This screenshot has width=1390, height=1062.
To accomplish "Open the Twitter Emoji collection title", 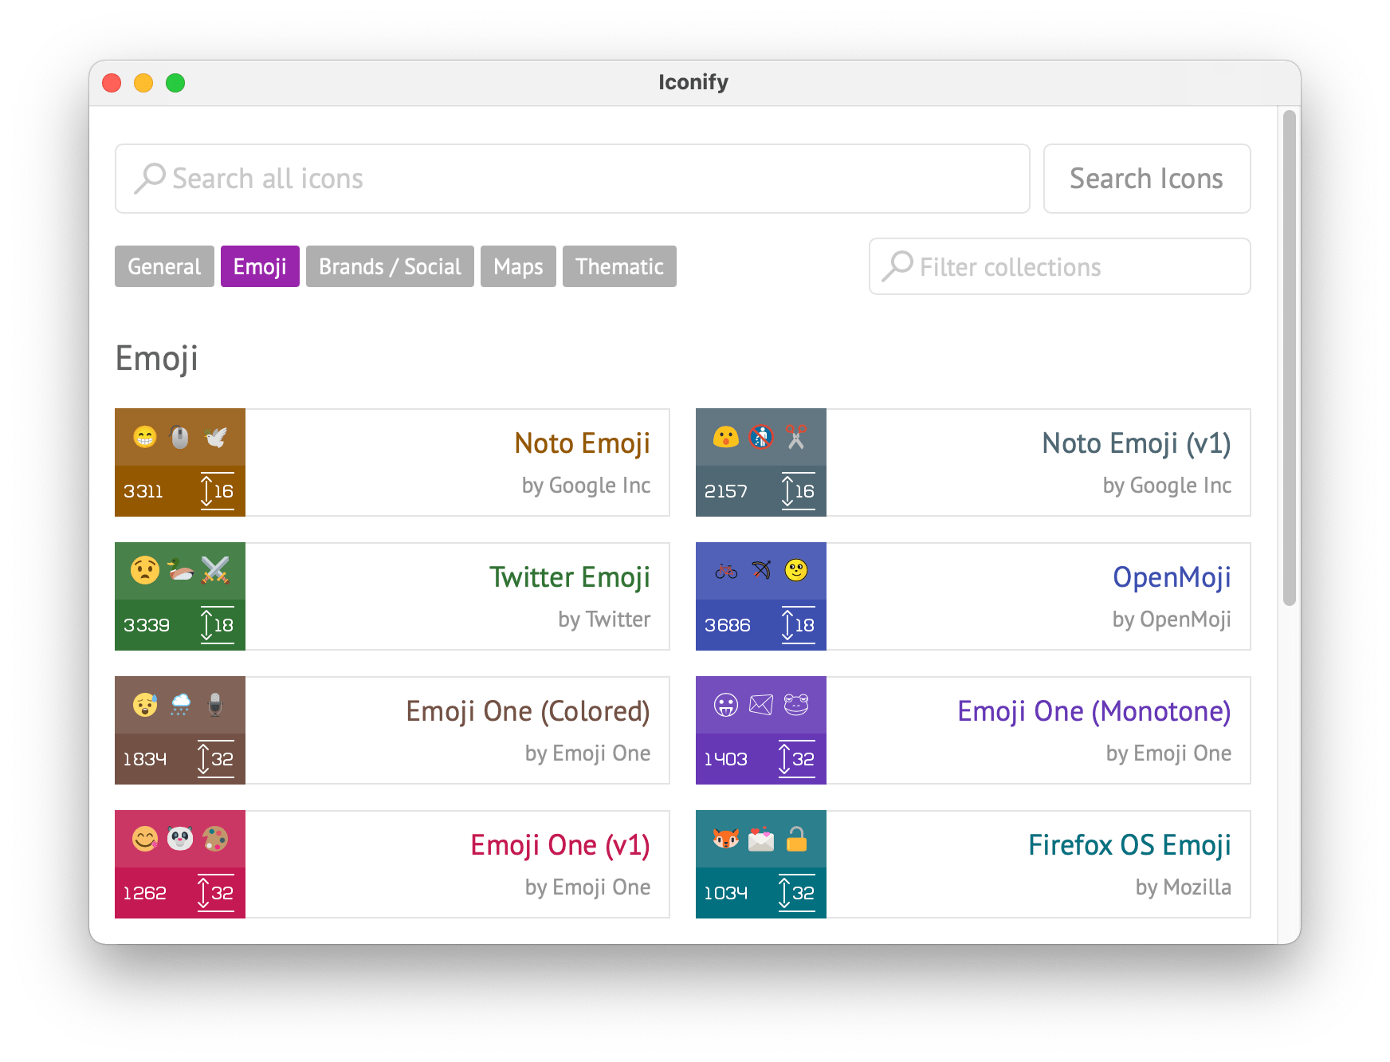I will pyautogui.click(x=569, y=577).
